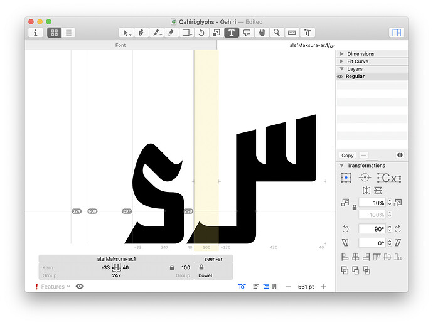The width and height of the screenshot is (433, 325).
Task: Flip the selection vertically
Action: coord(378,191)
